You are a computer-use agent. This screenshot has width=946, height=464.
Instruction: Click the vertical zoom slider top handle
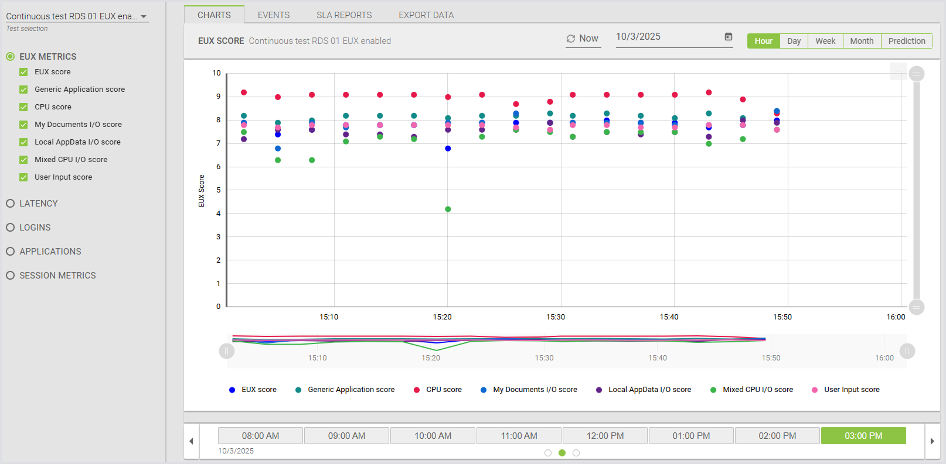(x=917, y=74)
